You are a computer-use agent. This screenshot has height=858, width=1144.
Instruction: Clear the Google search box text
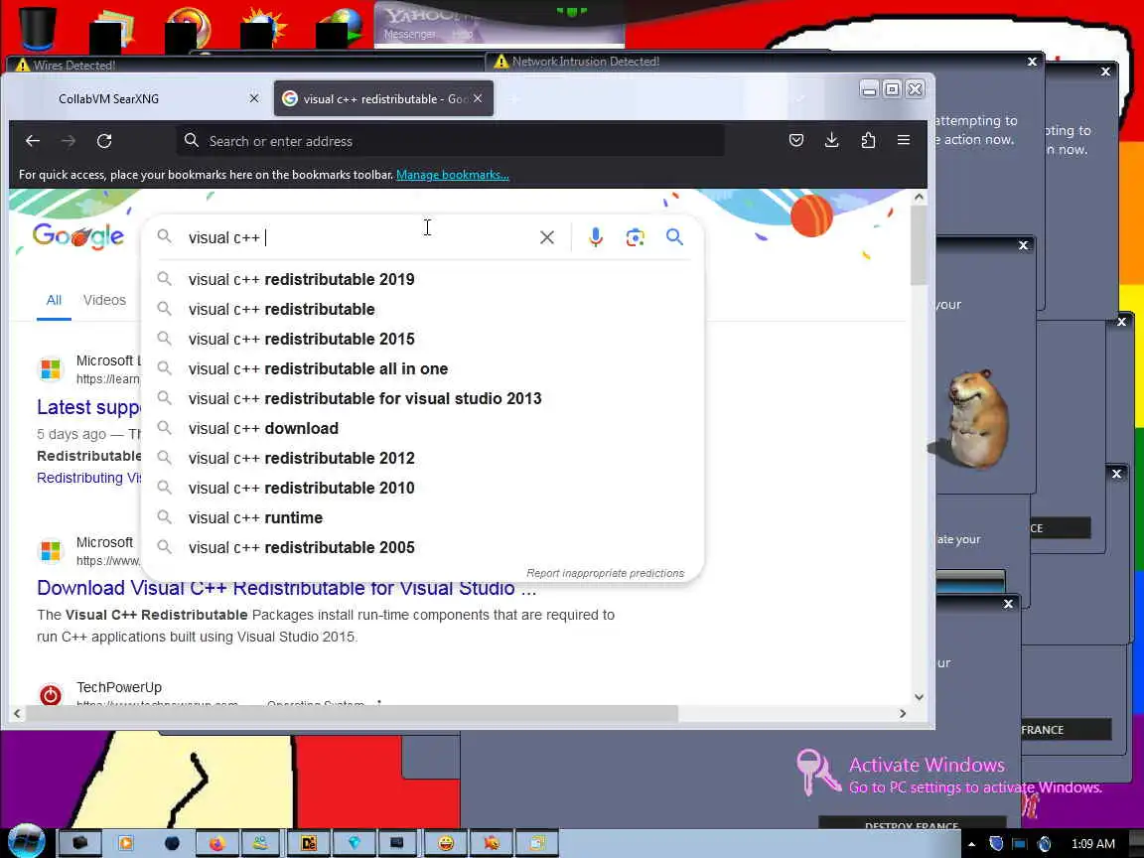546,237
